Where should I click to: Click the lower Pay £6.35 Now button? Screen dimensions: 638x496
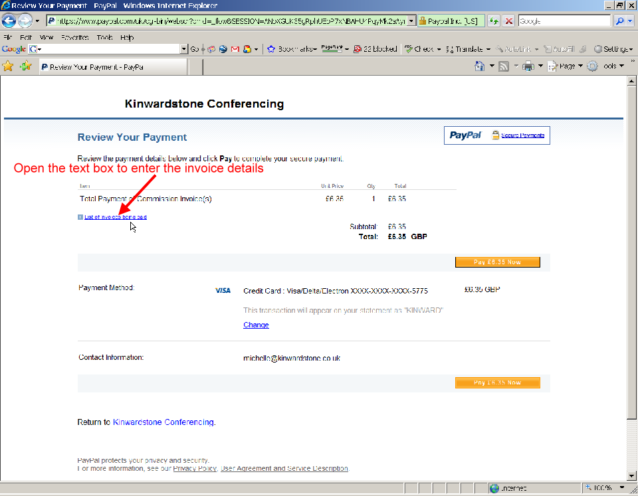pyautogui.click(x=497, y=382)
